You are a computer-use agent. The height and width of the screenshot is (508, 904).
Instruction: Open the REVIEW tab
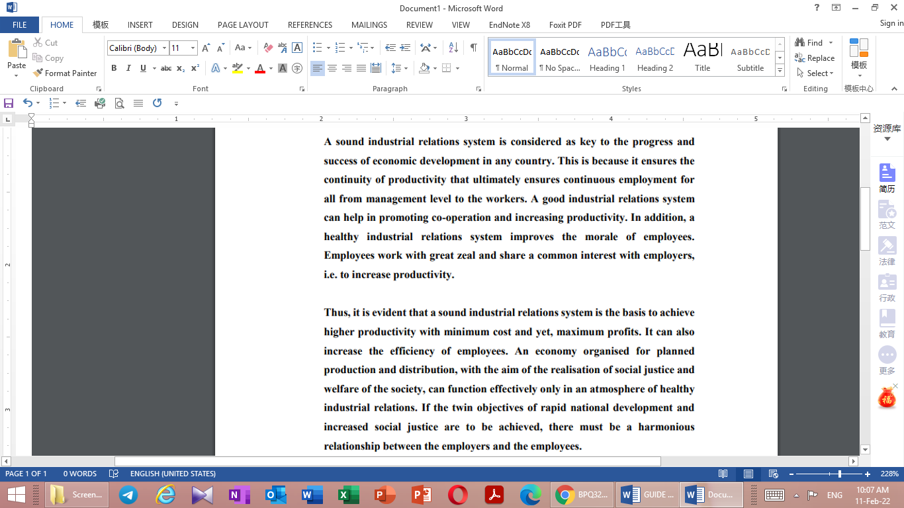point(419,24)
